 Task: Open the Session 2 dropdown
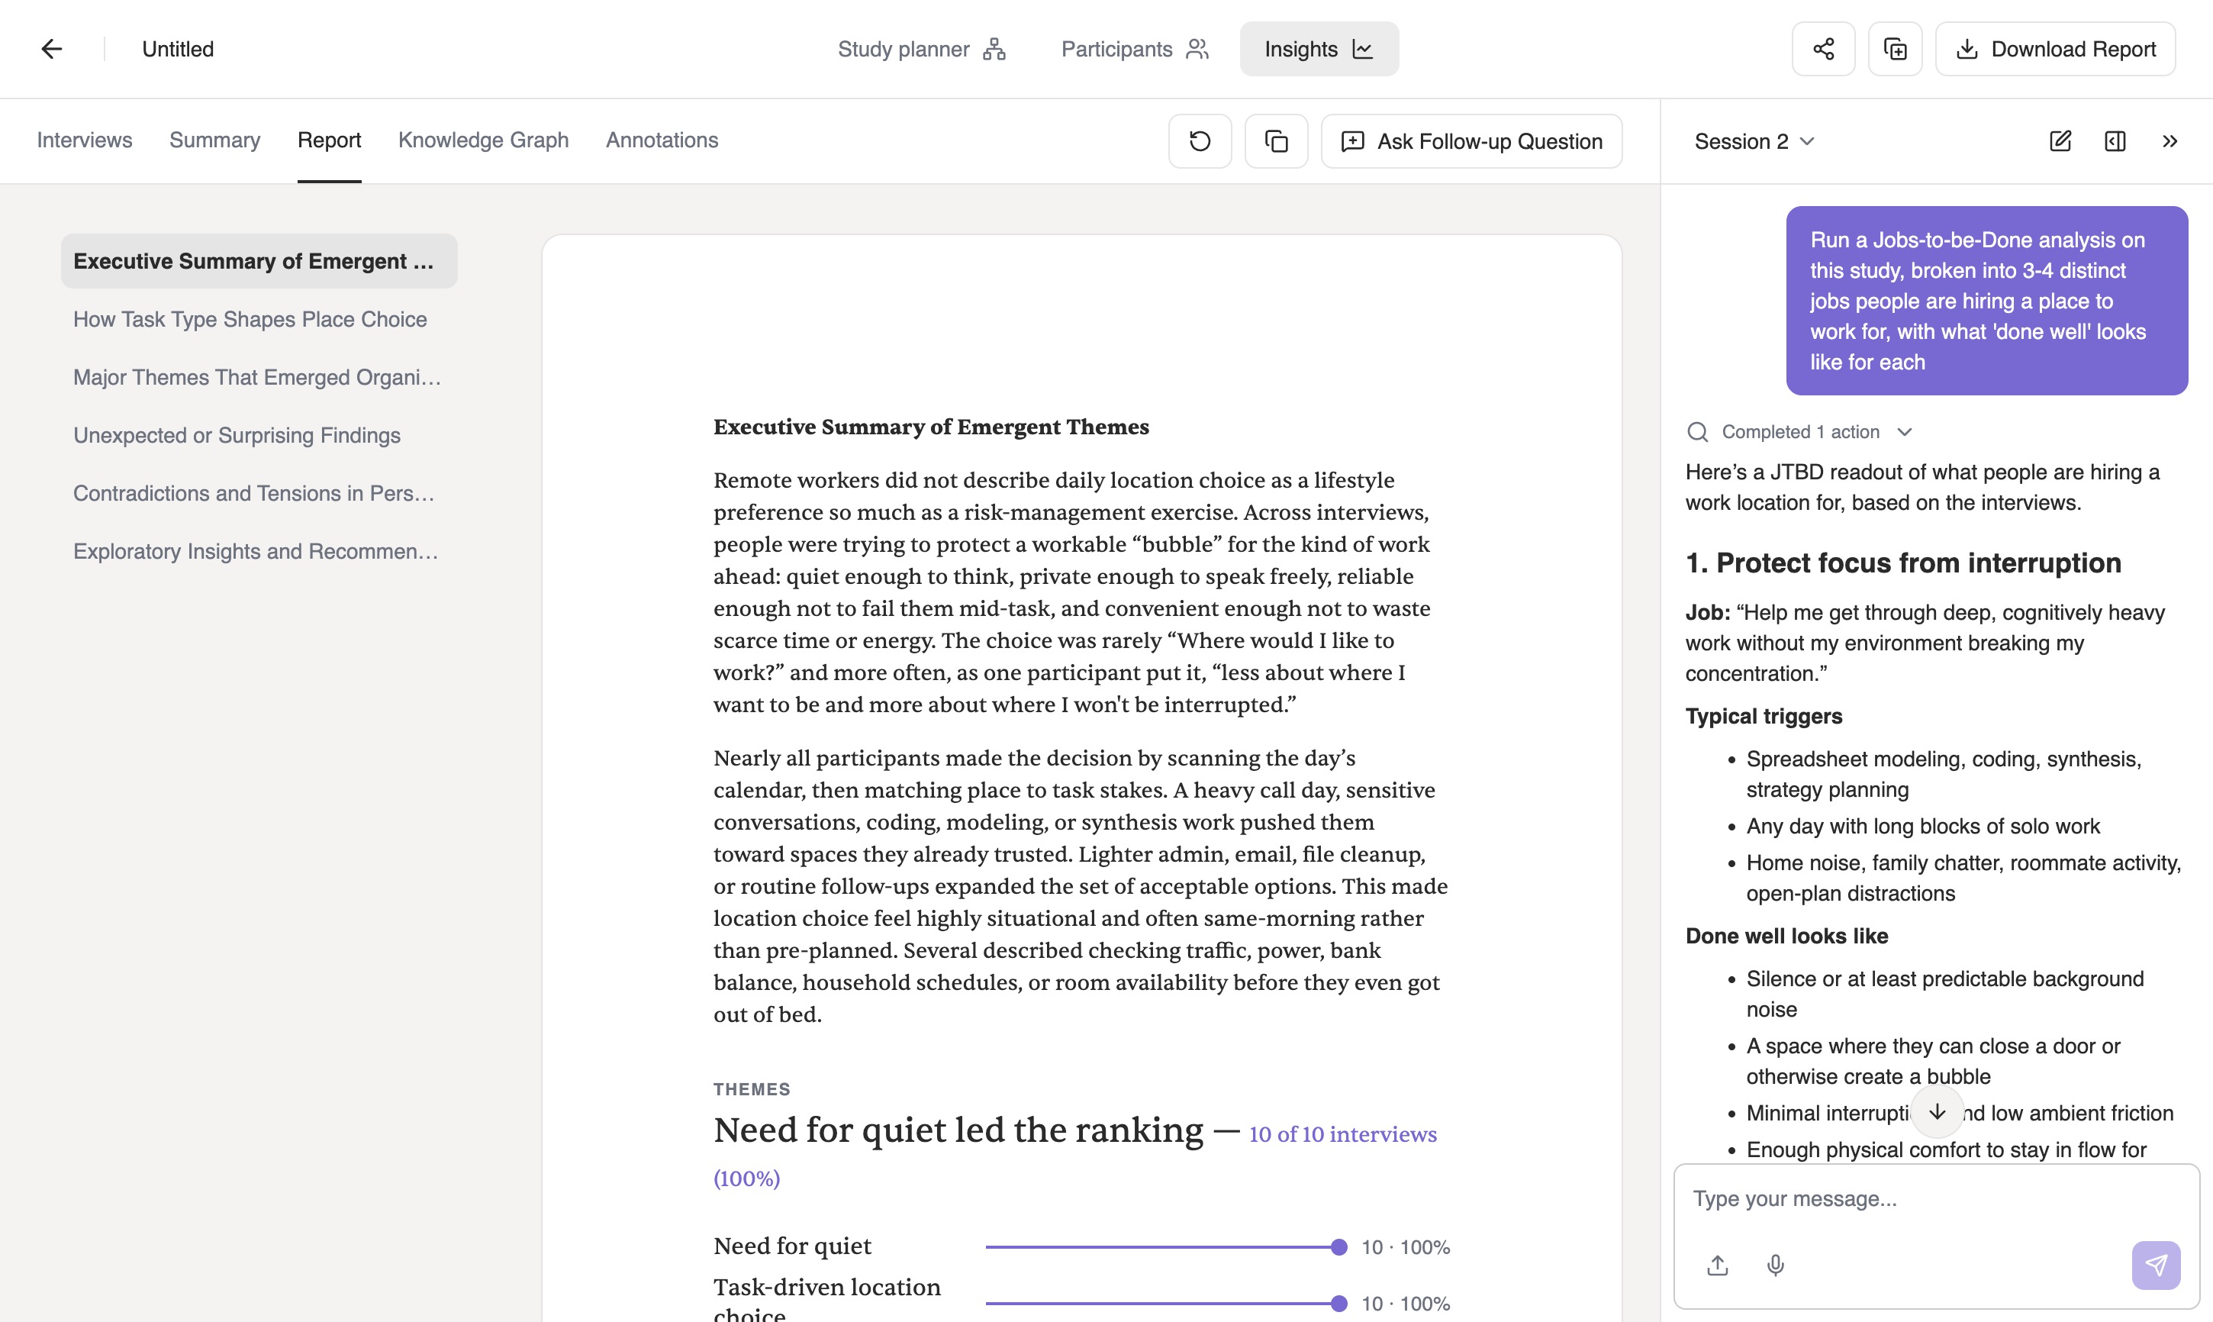click(1754, 142)
